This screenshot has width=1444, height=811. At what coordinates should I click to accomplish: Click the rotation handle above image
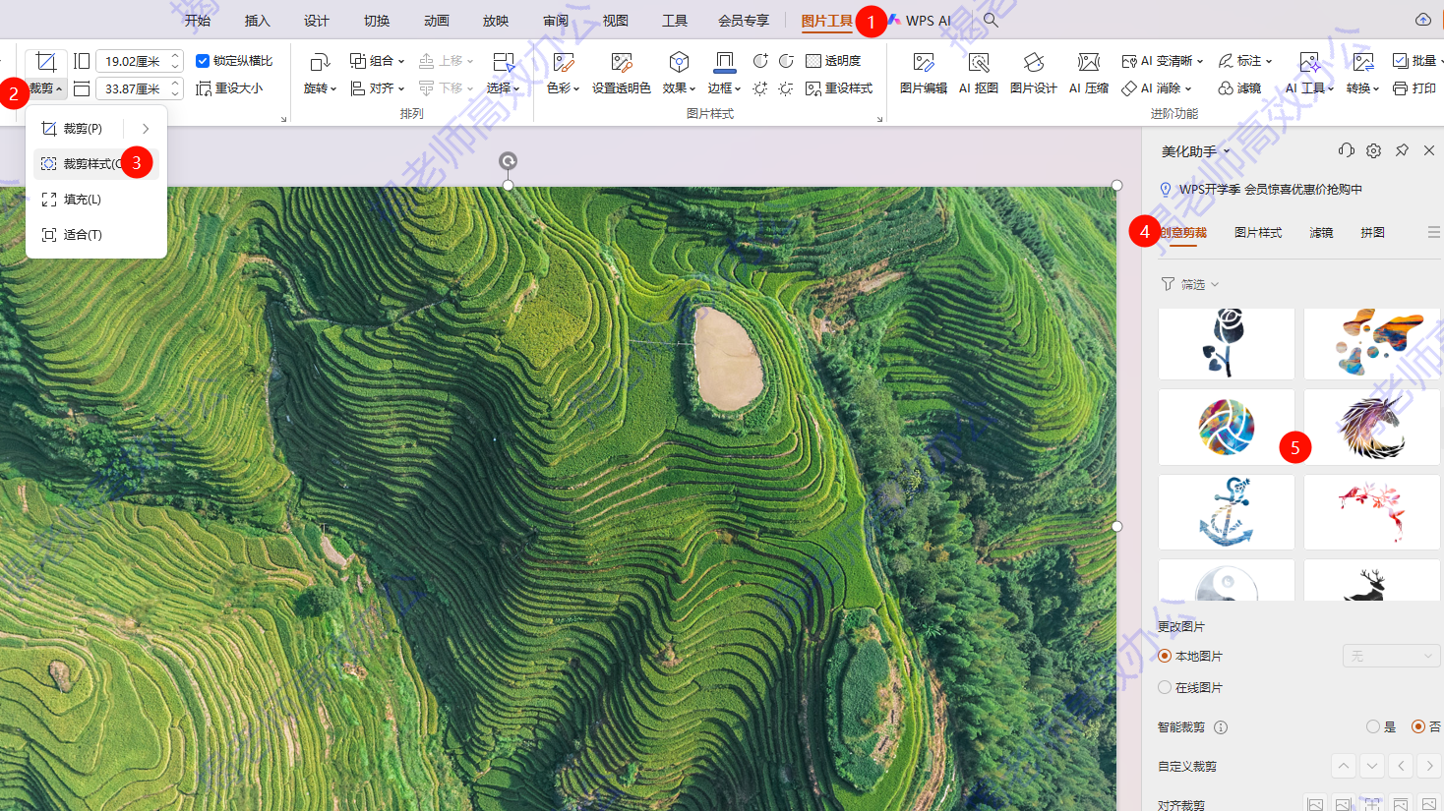[x=508, y=161]
